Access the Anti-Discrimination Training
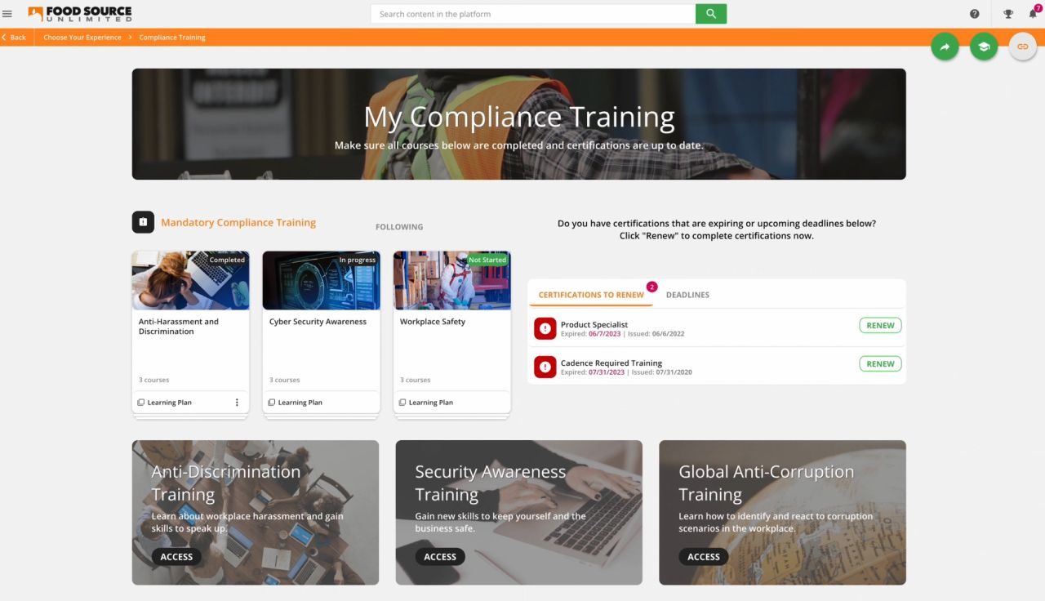This screenshot has width=1045, height=601. pyautogui.click(x=176, y=557)
